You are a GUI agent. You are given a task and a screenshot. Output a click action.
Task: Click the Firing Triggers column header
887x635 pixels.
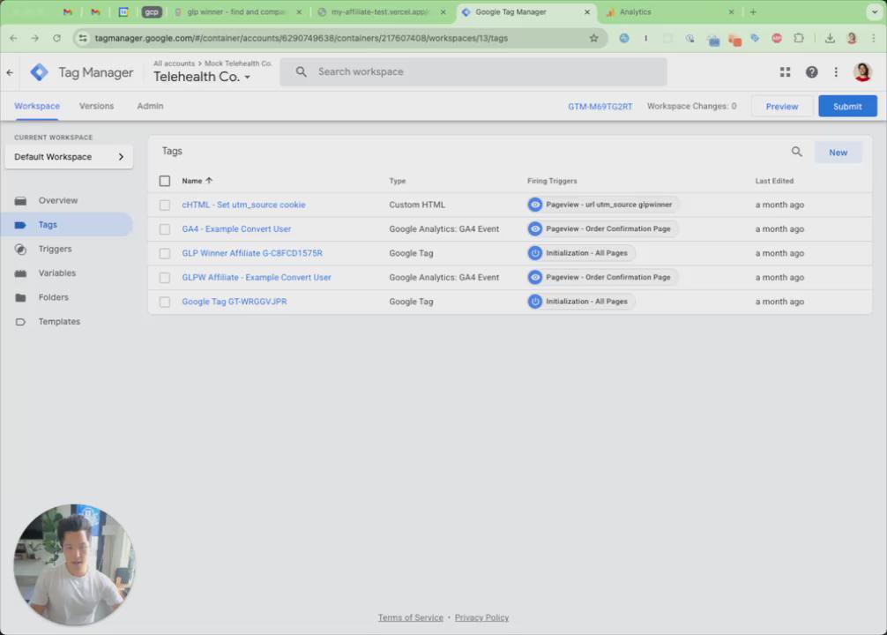click(x=552, y=181)
